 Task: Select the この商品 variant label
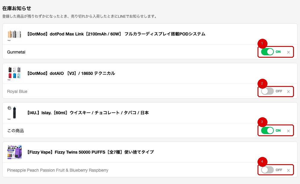(15, 131)
